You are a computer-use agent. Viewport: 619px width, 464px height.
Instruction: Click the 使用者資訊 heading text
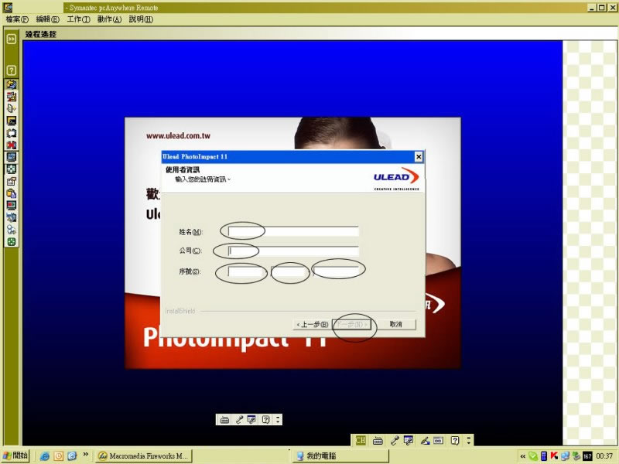183,169
